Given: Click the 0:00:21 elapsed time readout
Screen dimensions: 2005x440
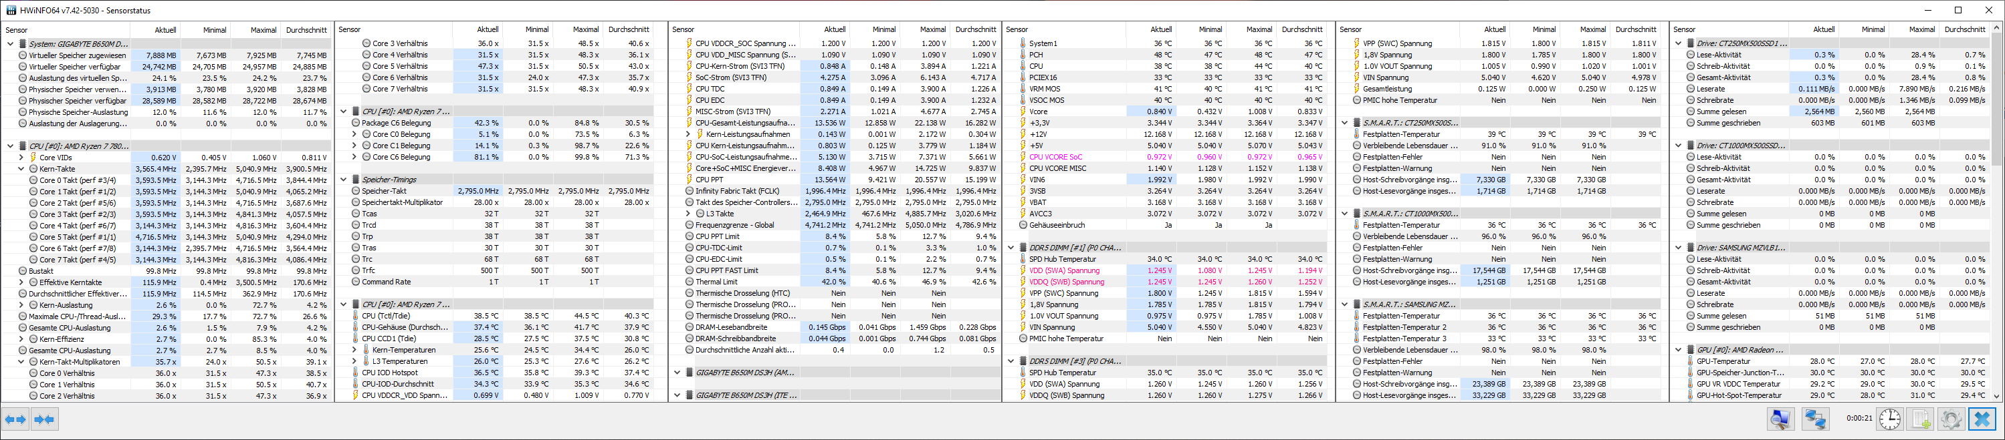Looking at the screenshot, I should click(x=1859, y=418).
